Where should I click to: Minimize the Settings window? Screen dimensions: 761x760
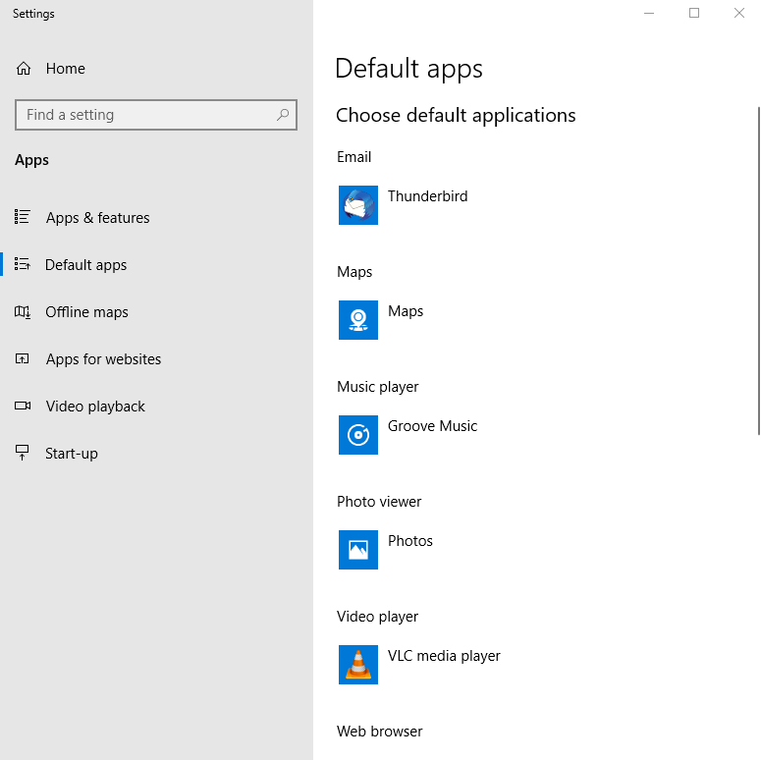coord(649,13)
